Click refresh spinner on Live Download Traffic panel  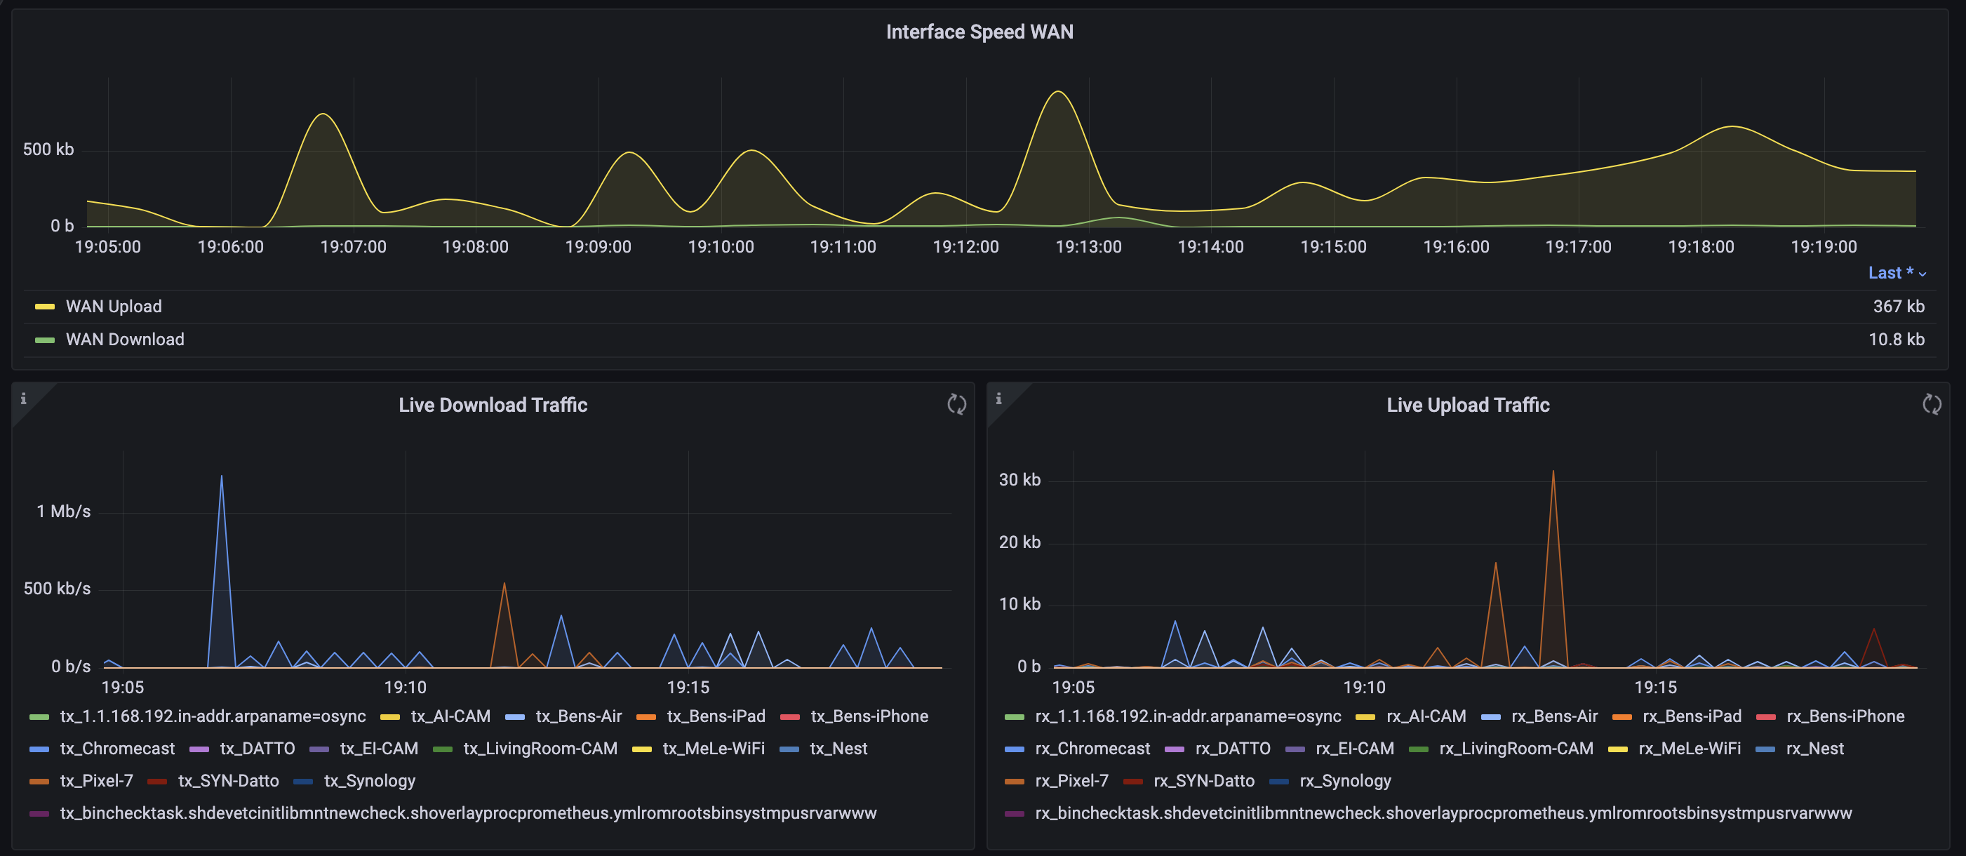pyautogui.click(x=956, y=404)
